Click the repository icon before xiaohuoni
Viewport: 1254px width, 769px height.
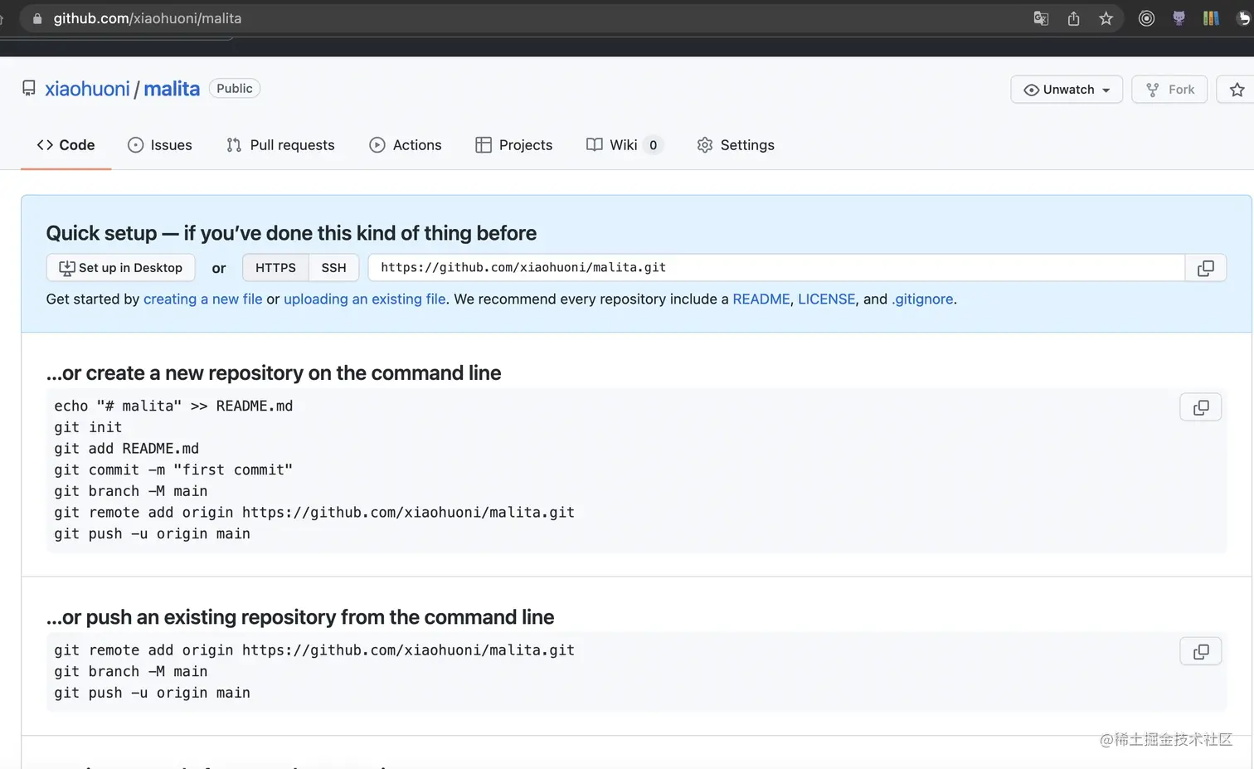click(29, 88)
